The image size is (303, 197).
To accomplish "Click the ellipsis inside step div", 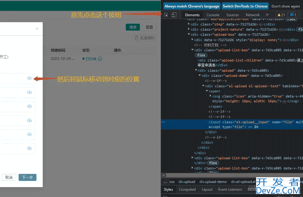I will (261, 25).
